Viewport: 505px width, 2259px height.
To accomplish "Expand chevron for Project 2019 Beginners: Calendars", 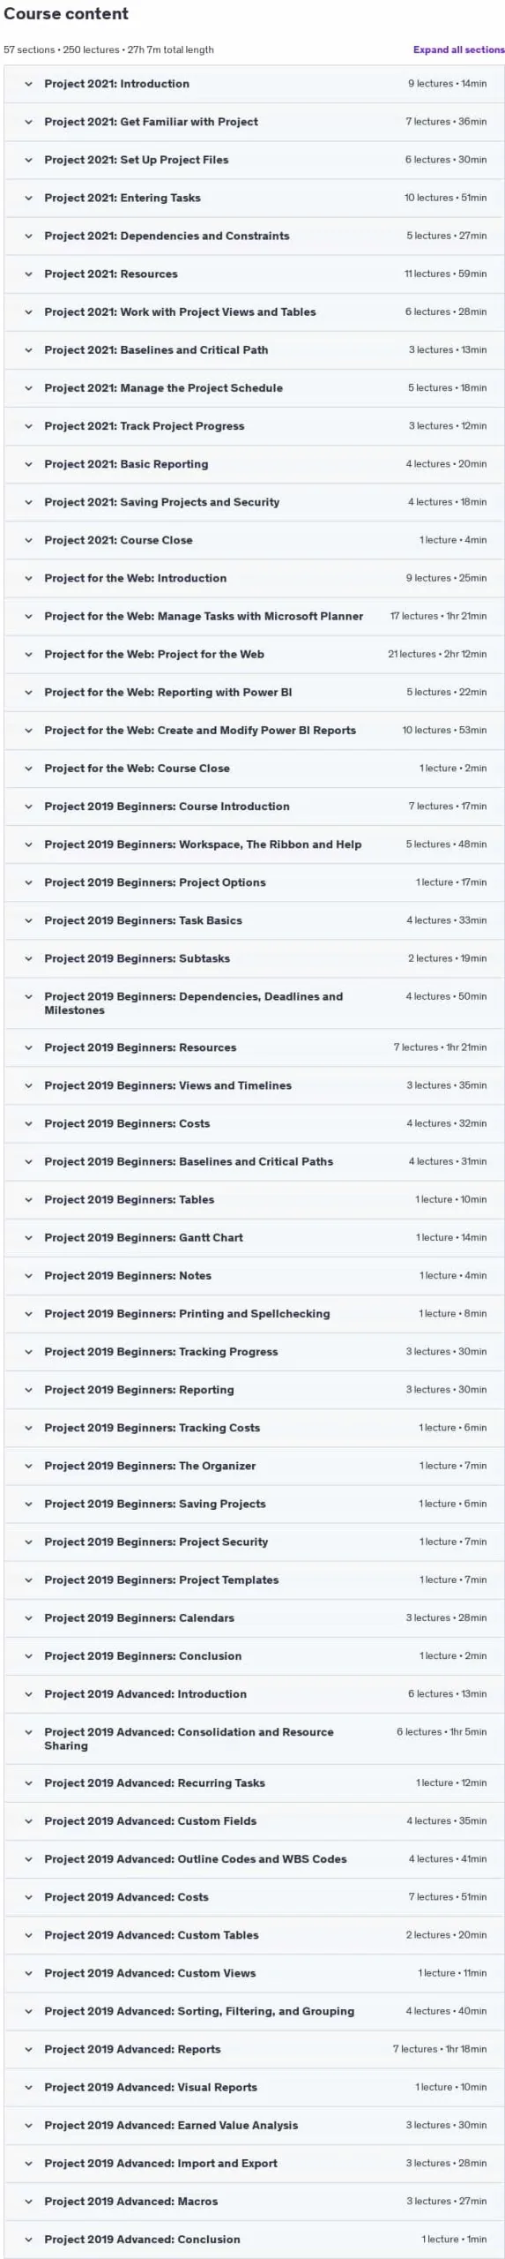I will click(28, 1617).
